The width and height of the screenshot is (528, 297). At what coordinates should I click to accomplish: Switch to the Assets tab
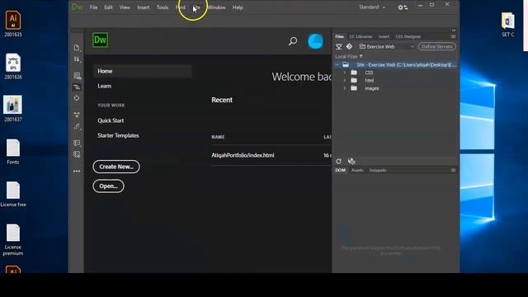pyautogui.click(x=357, y=170)
